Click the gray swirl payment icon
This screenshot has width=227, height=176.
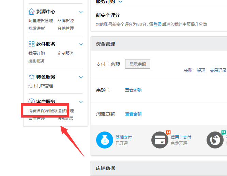coord(215,140)
